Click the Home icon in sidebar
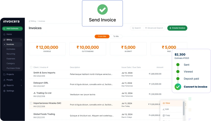 click(x=4, y=34)
